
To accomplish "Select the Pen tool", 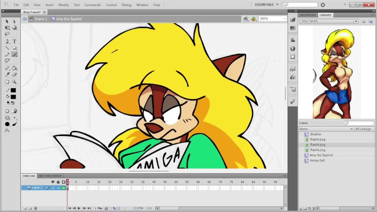I will click(7, 42).
